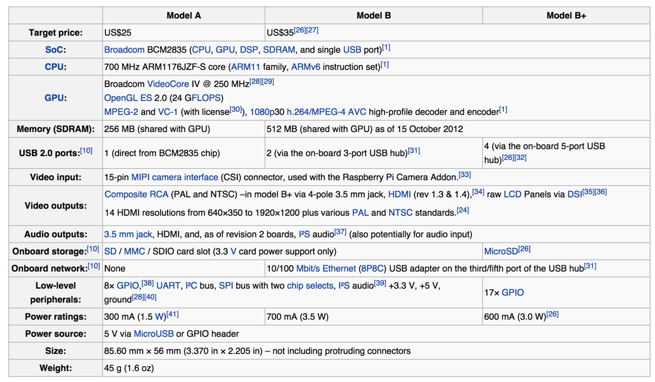Open reference [27] beside US$35

click(312, 30)
